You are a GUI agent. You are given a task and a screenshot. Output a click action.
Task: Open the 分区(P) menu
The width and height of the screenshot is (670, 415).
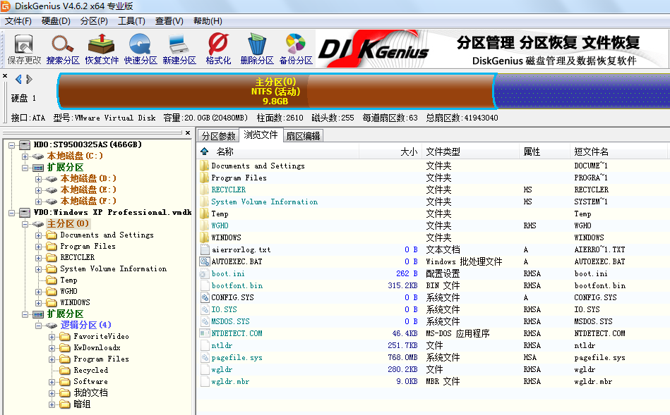[x=94, y=21]
